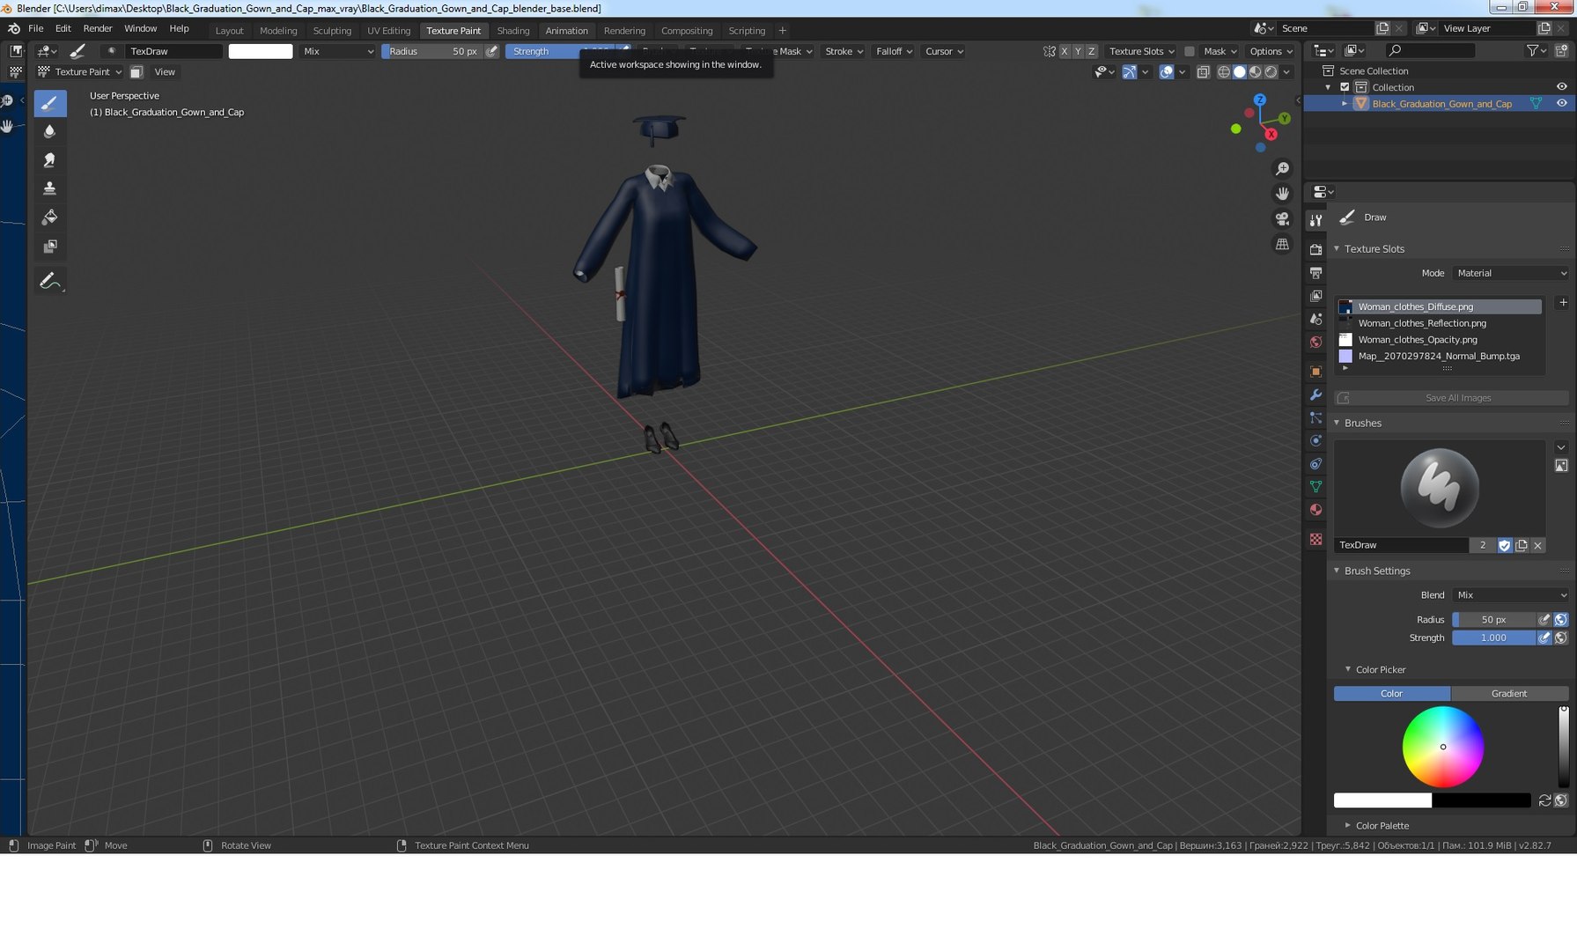Select the Annotate tool
Image resolution: width=1577 pixels, height=951 pixels.
coord(50,281)
